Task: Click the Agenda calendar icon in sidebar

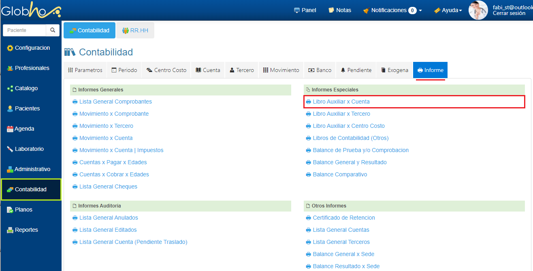Action: point(10,129)
